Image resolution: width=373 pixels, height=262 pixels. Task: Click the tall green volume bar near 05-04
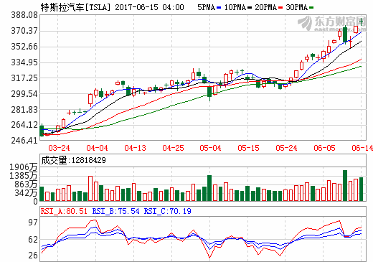click(x=209, y=188)
